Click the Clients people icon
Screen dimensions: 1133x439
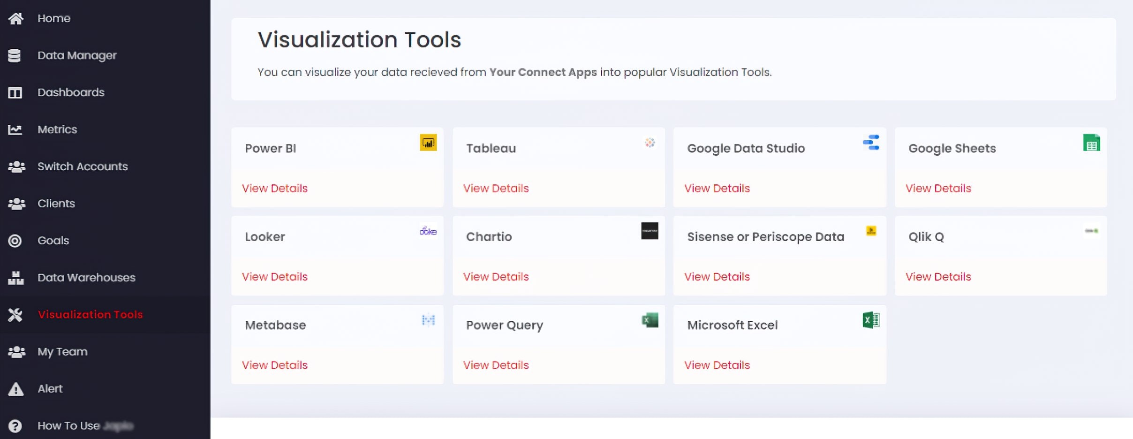pos(17,204)
